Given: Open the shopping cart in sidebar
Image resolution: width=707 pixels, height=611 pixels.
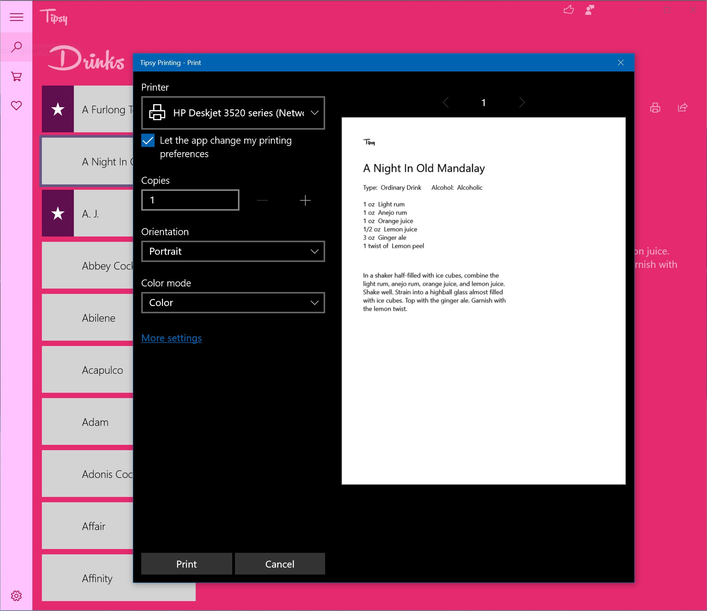Looking at the screenshot, I should coord(16,76).
